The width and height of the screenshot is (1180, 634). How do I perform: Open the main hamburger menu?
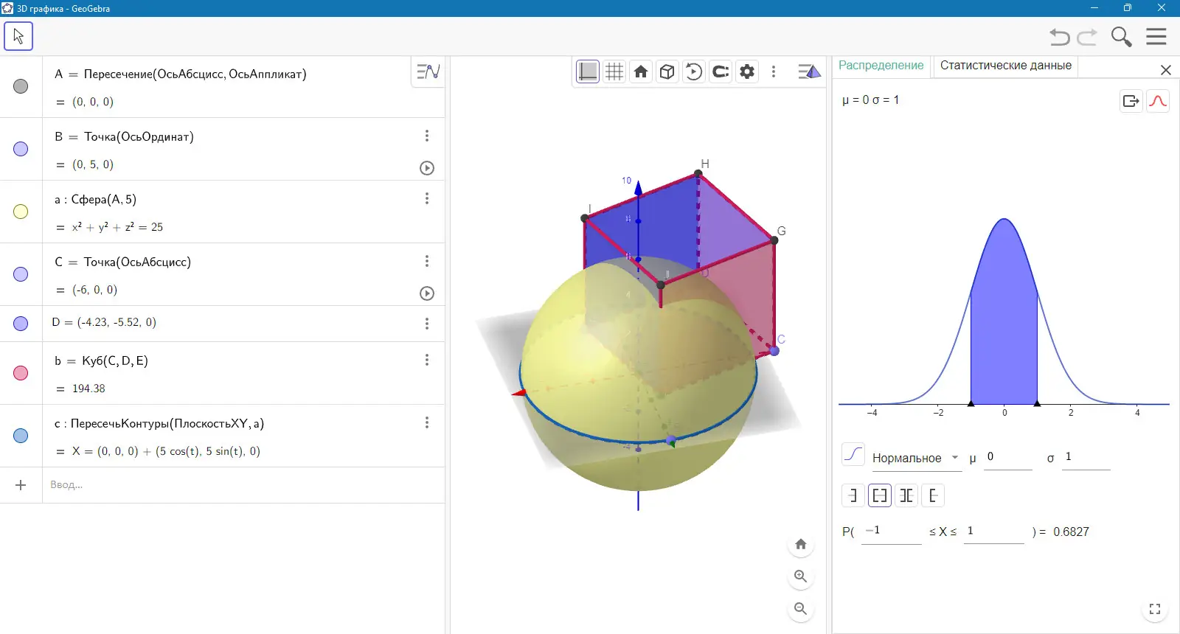(x=1156, y=37)
